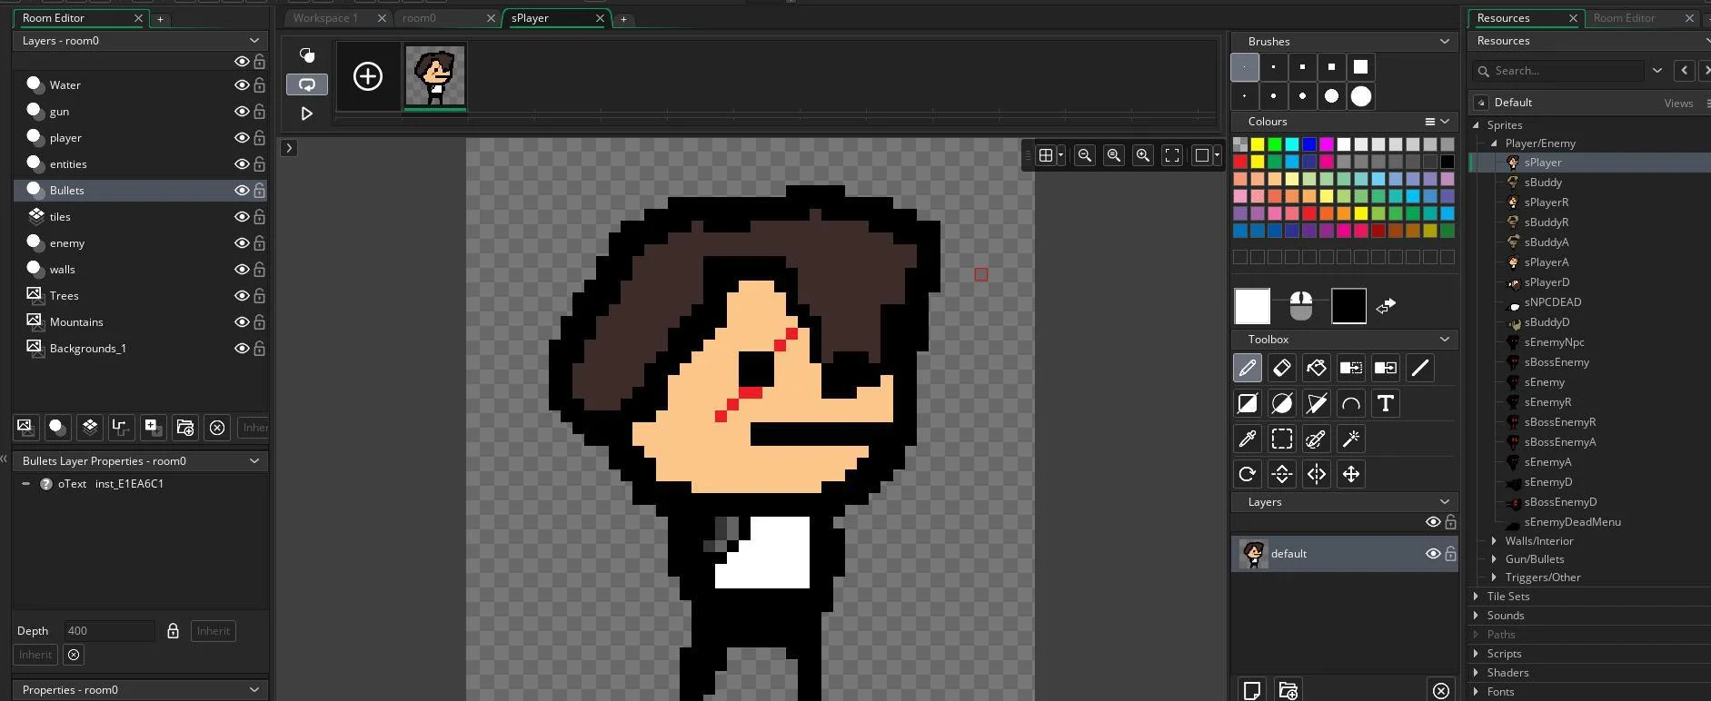Play the sprite animation
Screen dimensions: 1711x701
point(307,114)
